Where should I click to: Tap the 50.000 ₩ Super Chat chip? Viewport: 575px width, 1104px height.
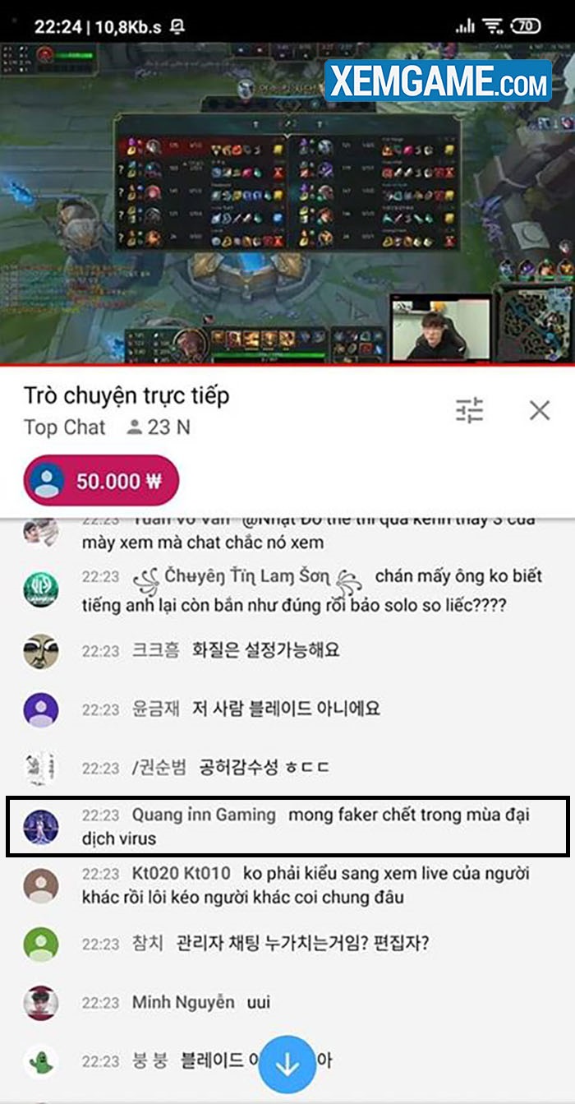[102, 480]
